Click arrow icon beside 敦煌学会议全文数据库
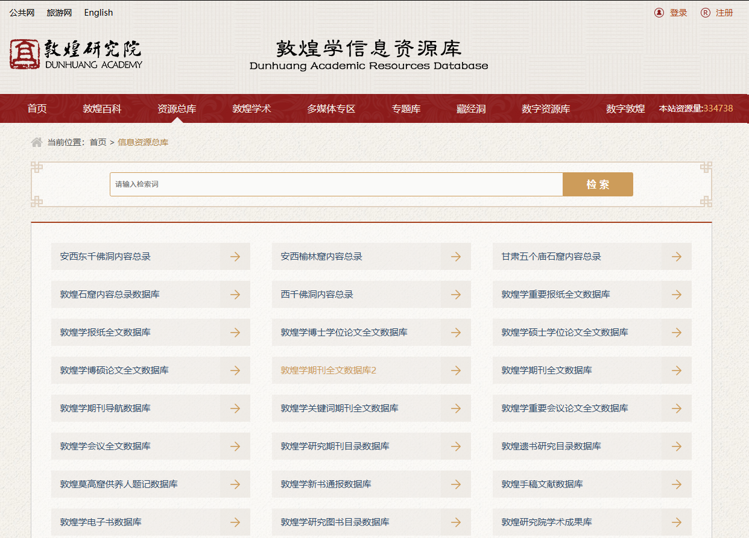 click(235, 446)
